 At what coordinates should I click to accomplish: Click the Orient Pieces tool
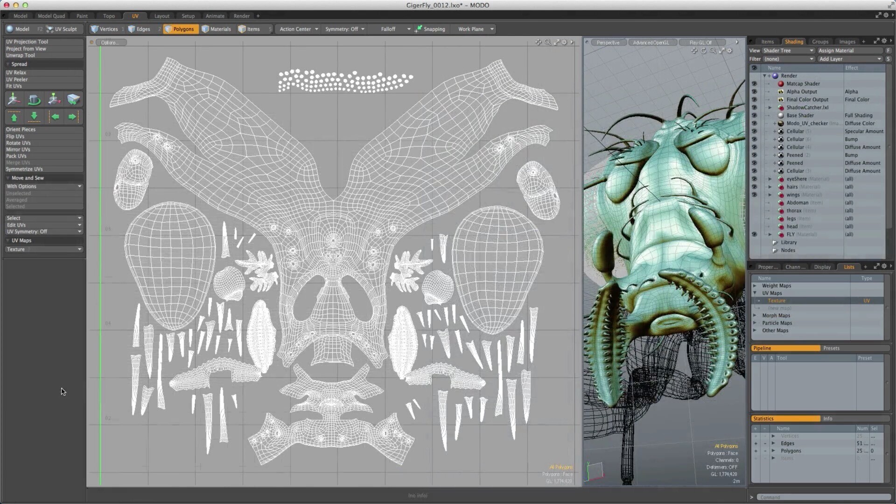21,129
